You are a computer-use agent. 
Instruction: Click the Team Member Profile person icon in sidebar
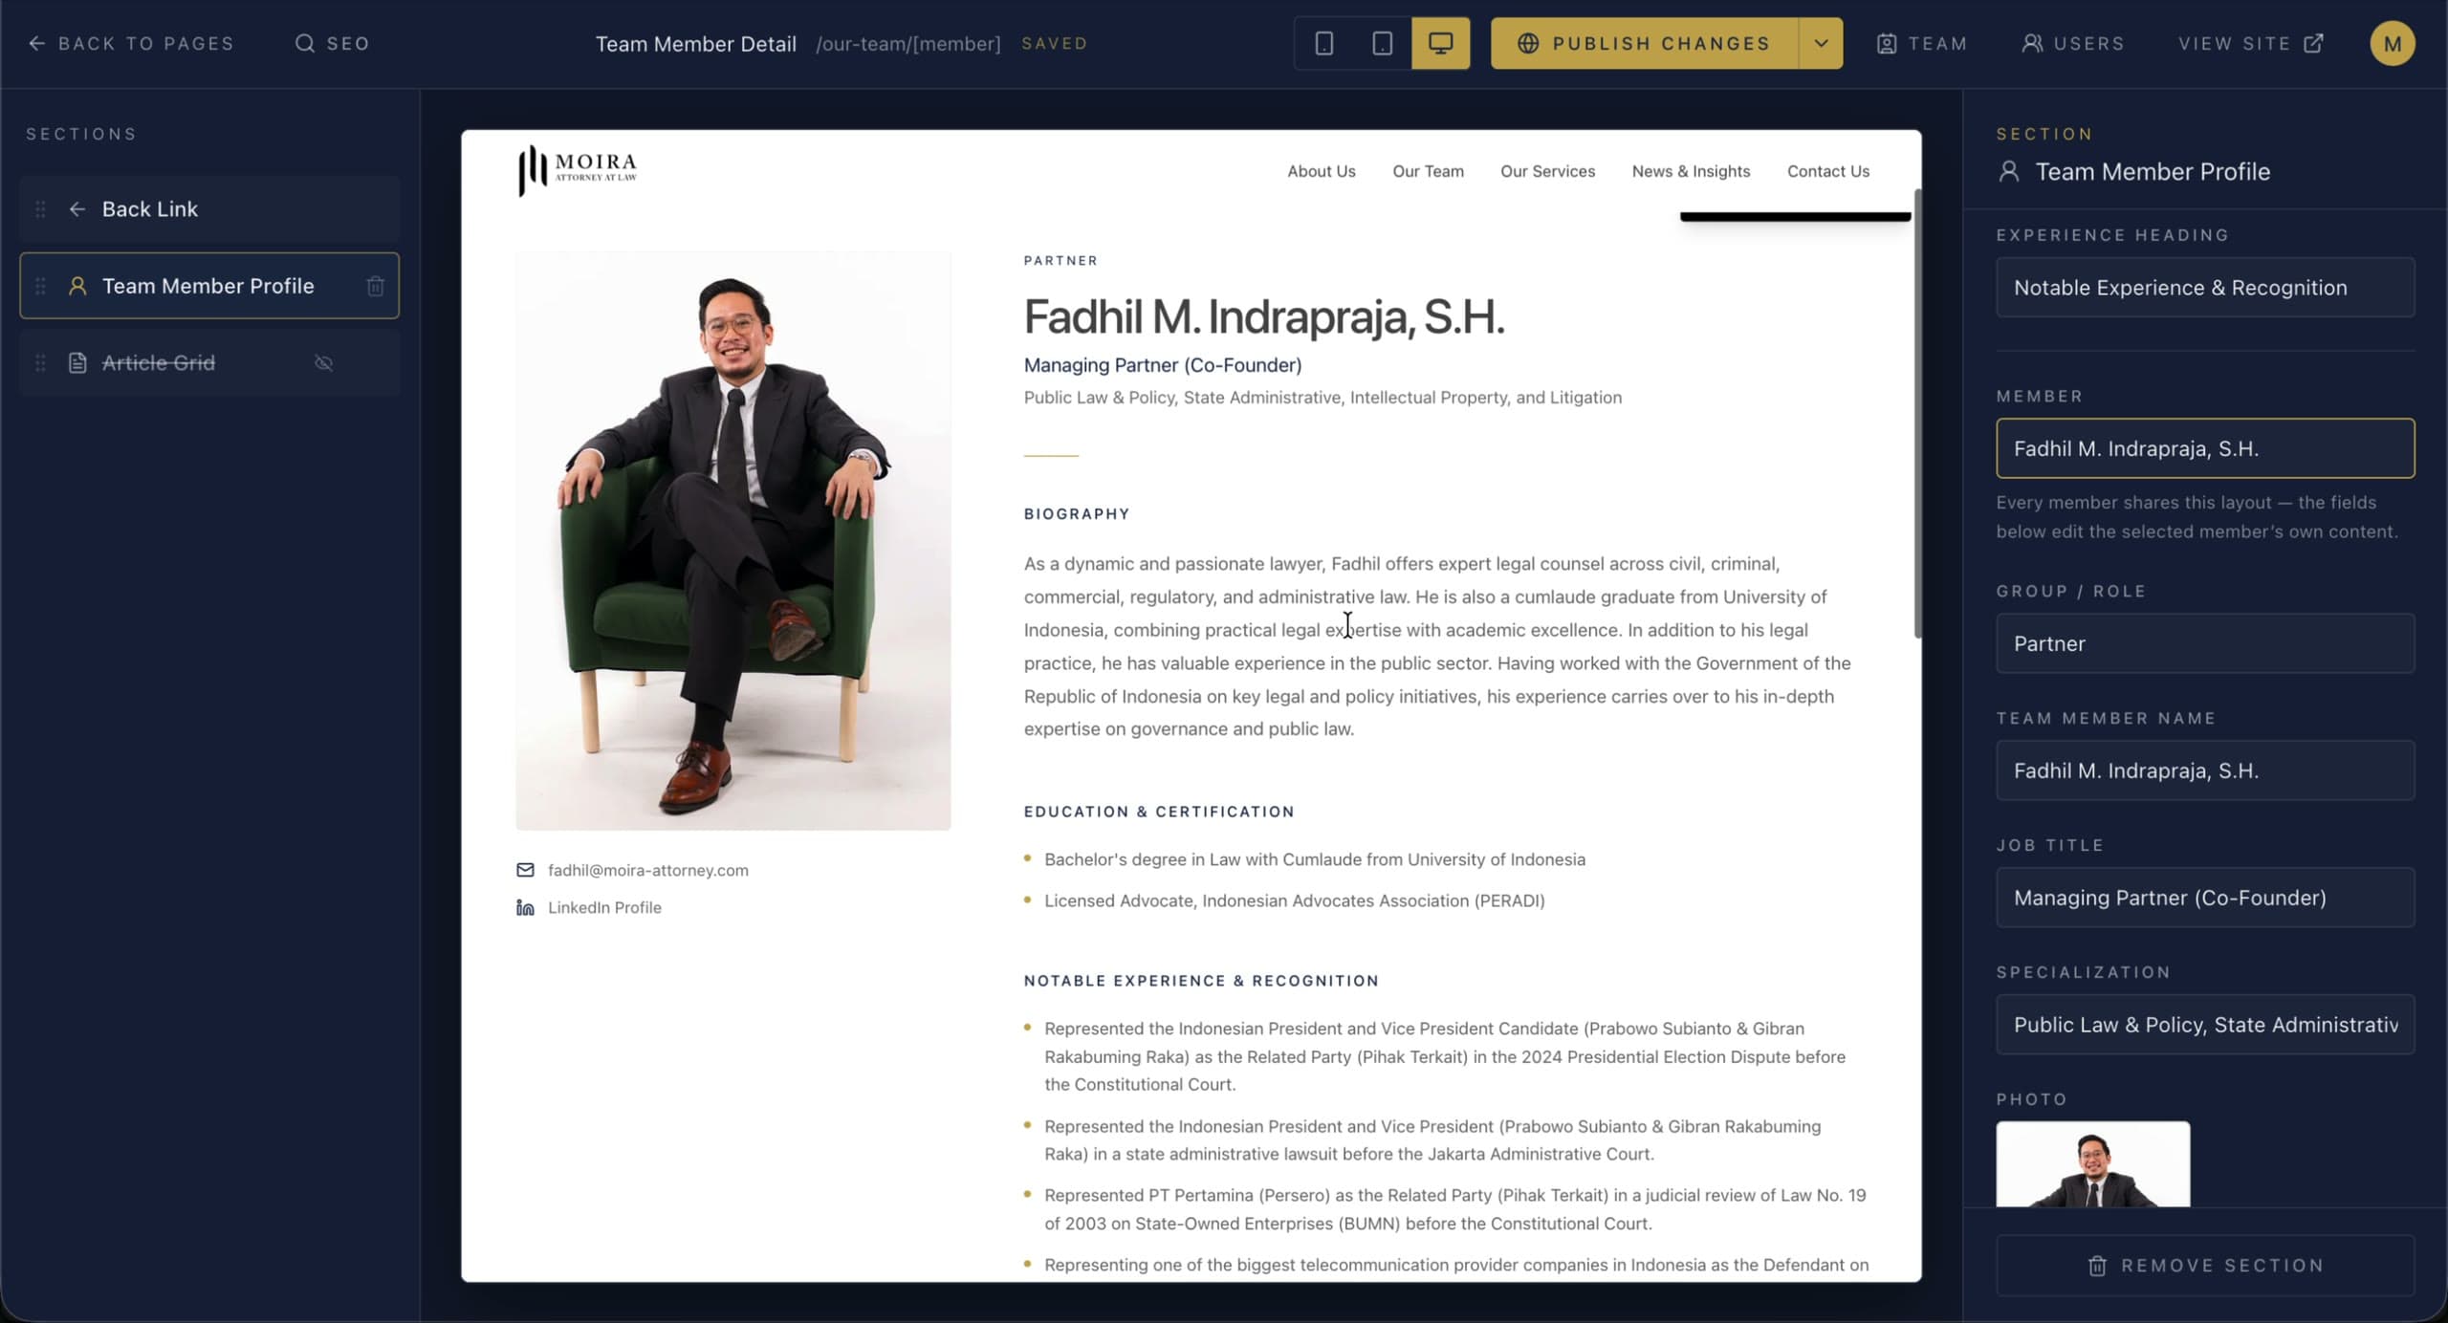[x=77, y=286]
